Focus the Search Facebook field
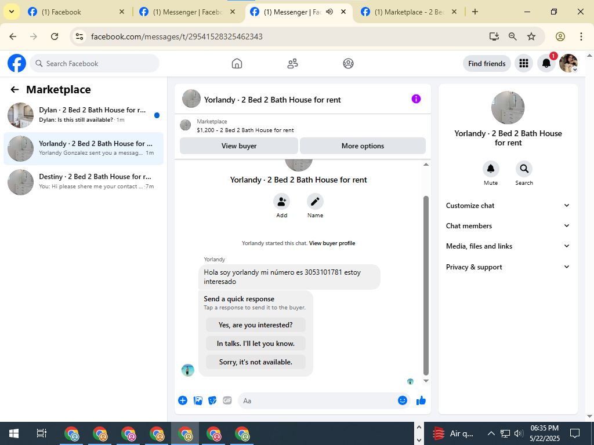594x445 pixels. 95,64
